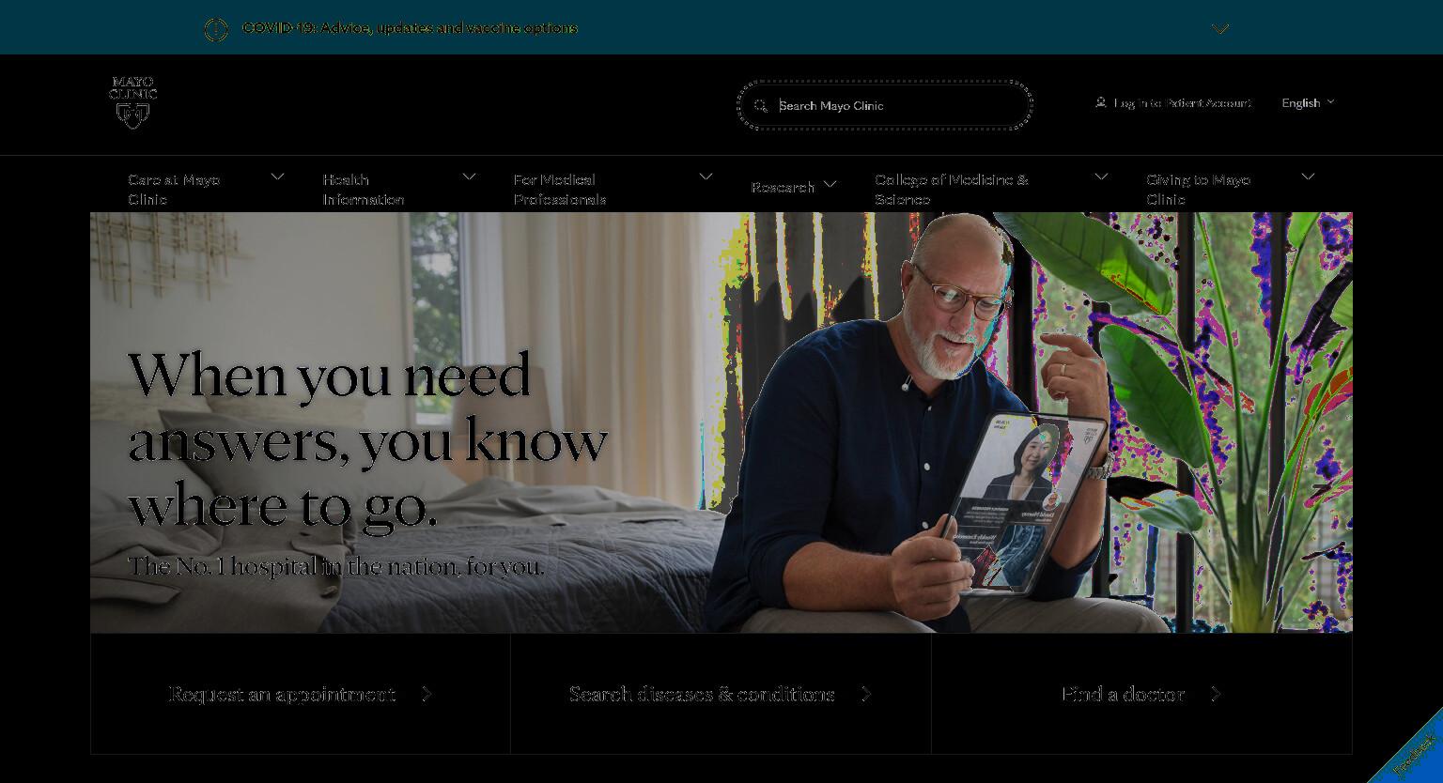This screenshot has height=783, width=1443.
Task: Open the English language dropdown
Action: pyautogui.click(x=1308, y=103)
